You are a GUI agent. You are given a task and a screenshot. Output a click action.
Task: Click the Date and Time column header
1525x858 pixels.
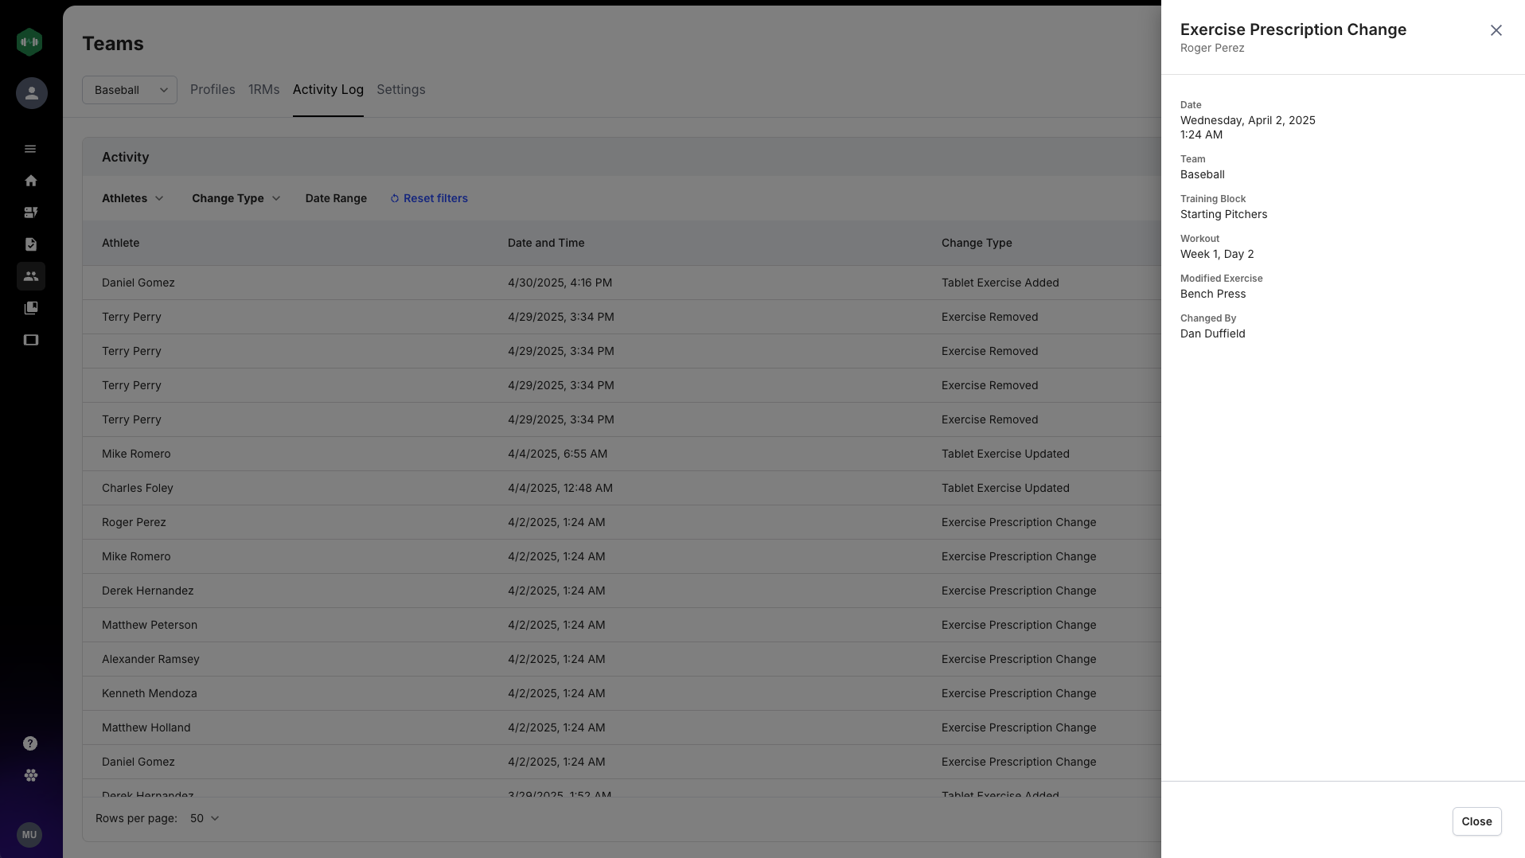(546, 243)
